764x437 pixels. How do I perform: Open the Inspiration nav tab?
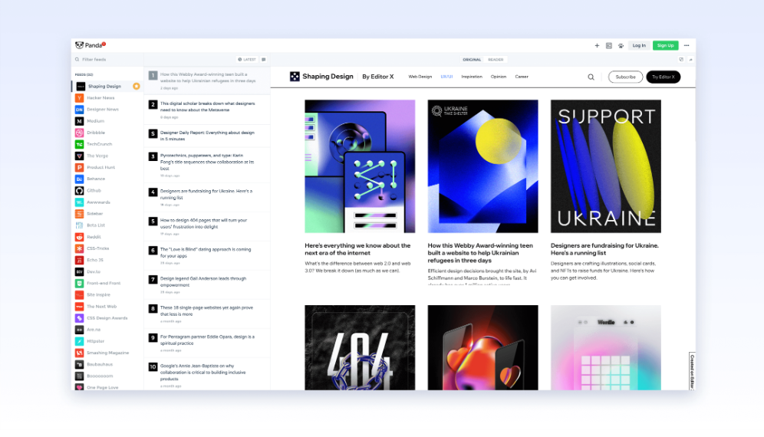coord(472,77)
